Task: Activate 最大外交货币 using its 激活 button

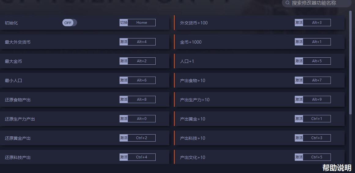Action: click(x=124, y=42)
